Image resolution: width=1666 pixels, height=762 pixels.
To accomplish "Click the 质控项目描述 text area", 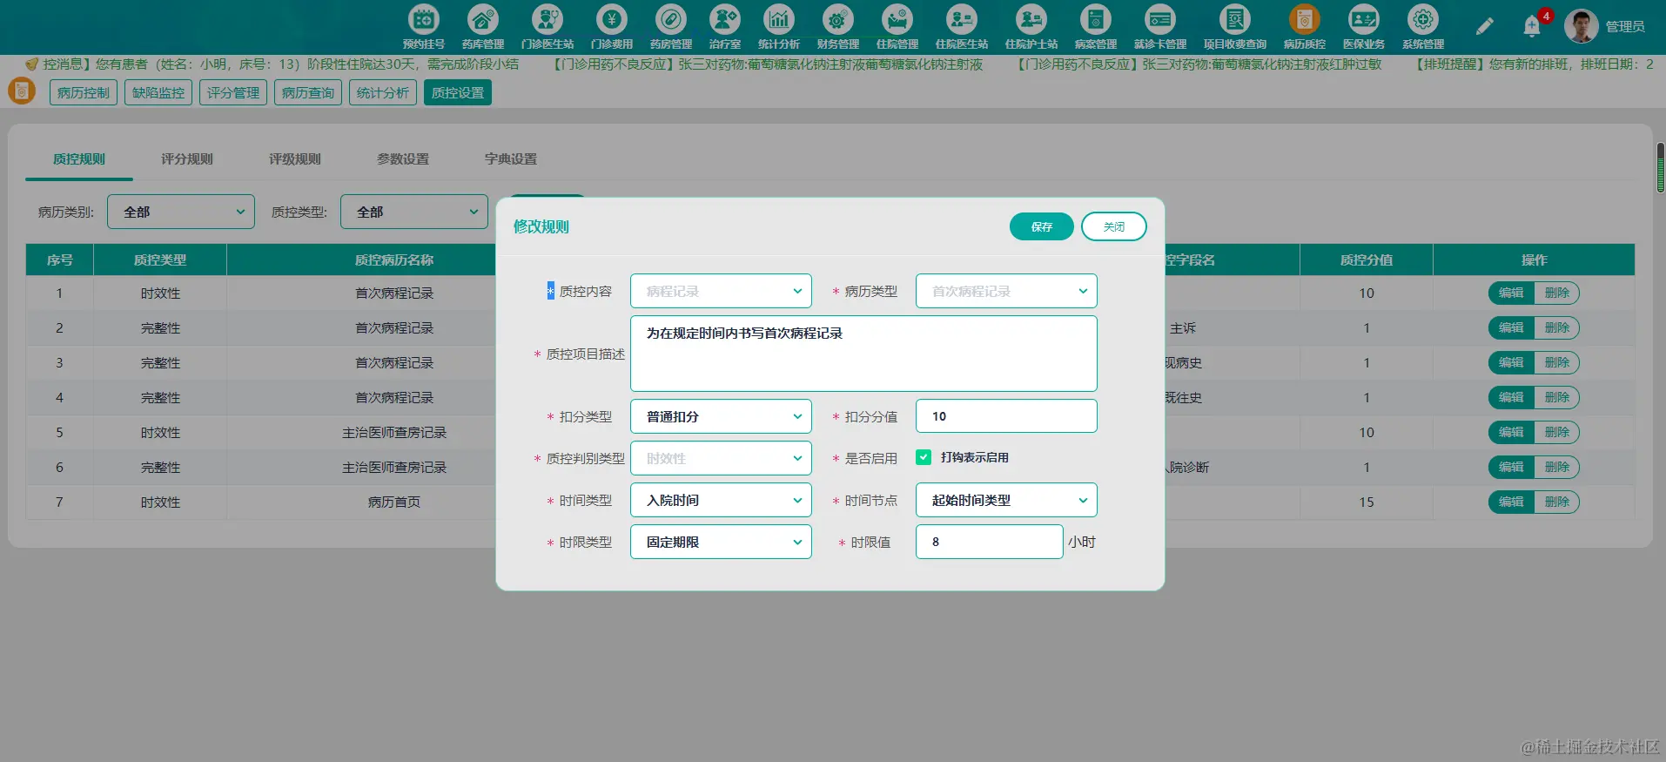I will coord(863,354).
